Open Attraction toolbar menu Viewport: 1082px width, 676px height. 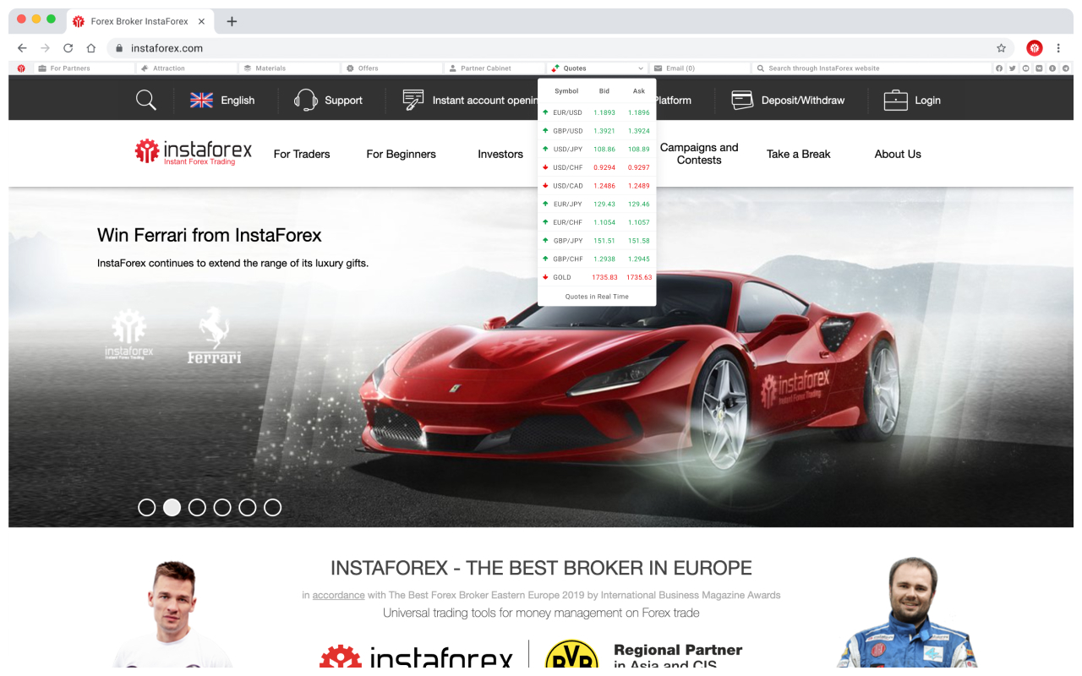click(187, 68)
